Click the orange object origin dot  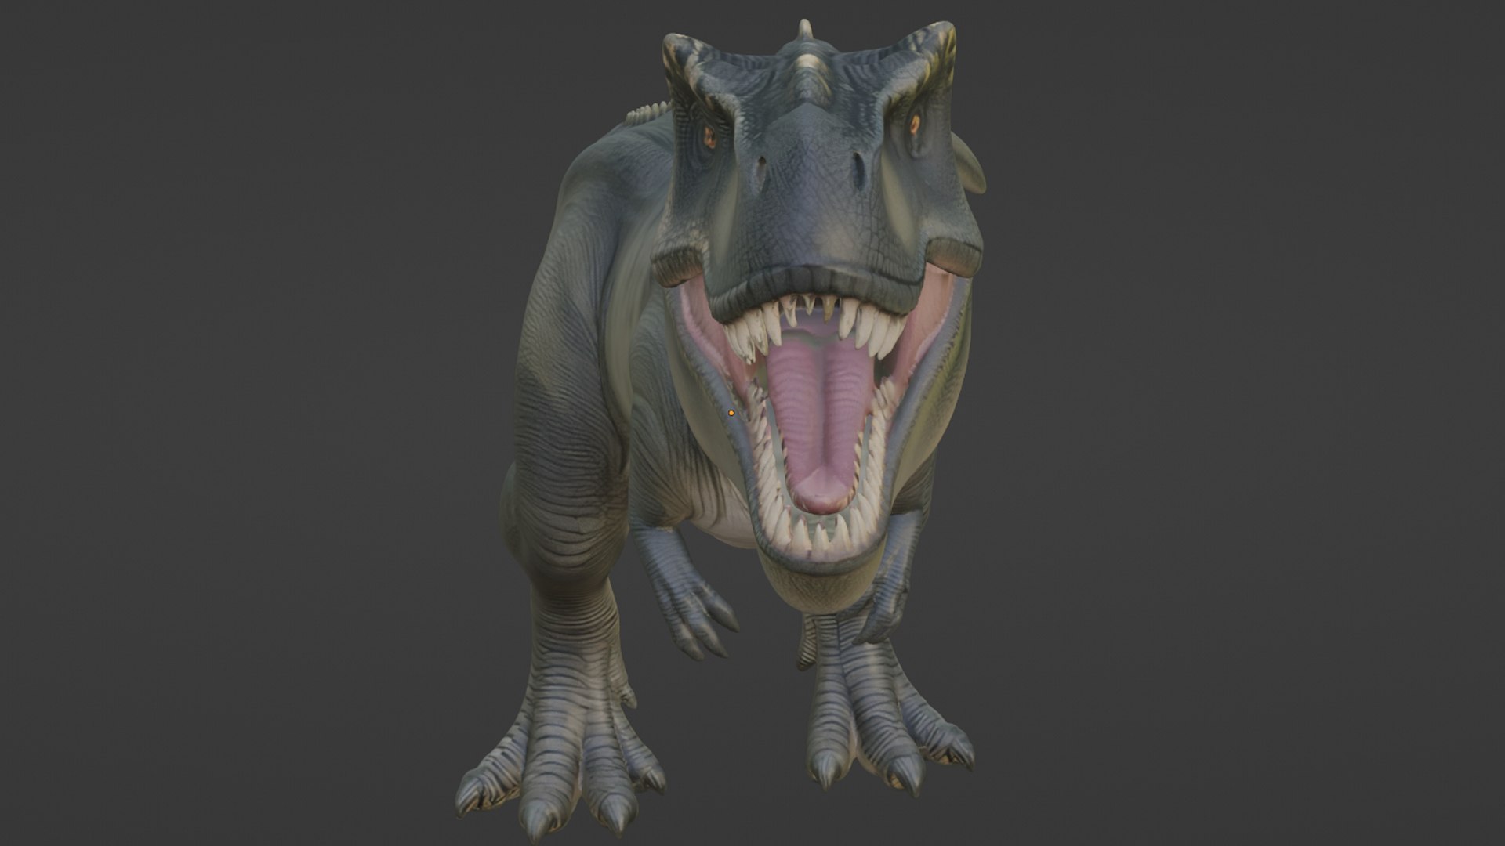[731, 413]
